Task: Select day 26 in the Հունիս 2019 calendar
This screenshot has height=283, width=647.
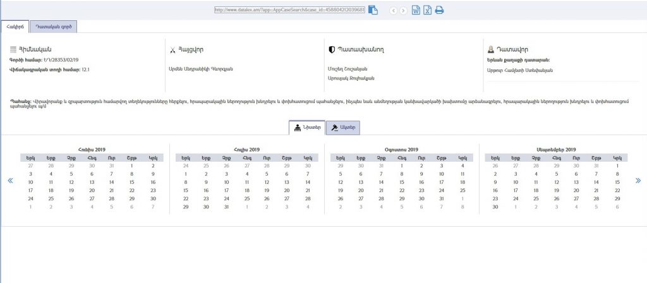Action: click(71, 198)
